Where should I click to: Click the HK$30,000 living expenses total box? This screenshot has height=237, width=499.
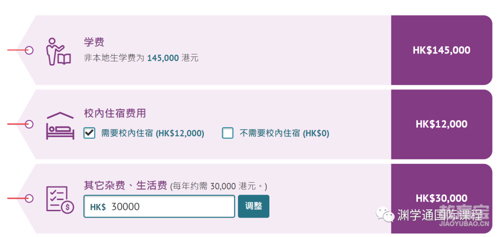(442, 199)
